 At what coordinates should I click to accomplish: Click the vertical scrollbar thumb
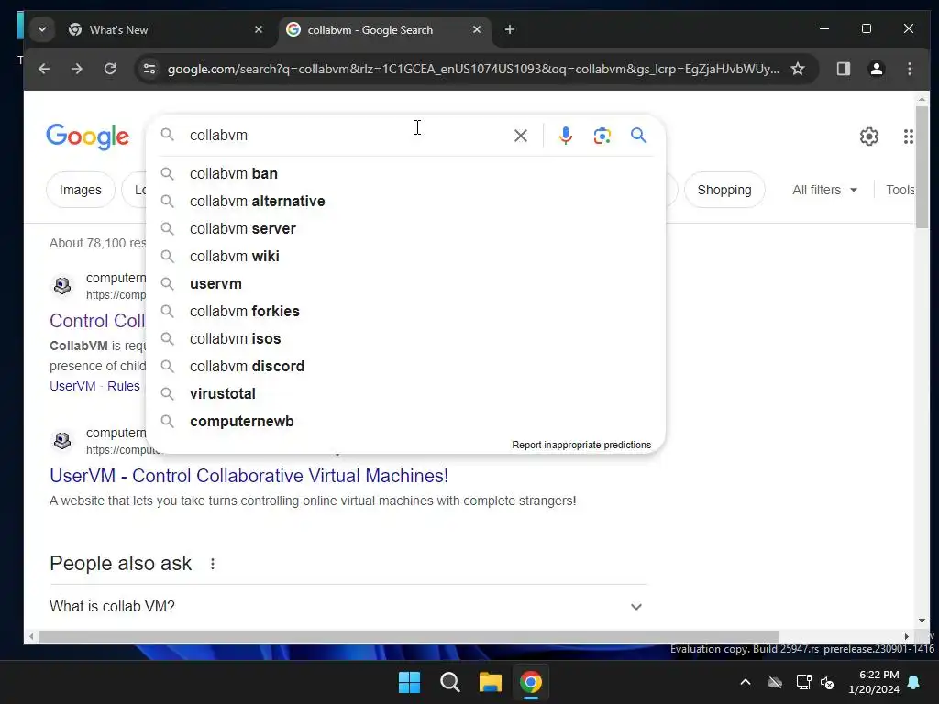coord(922,167)
